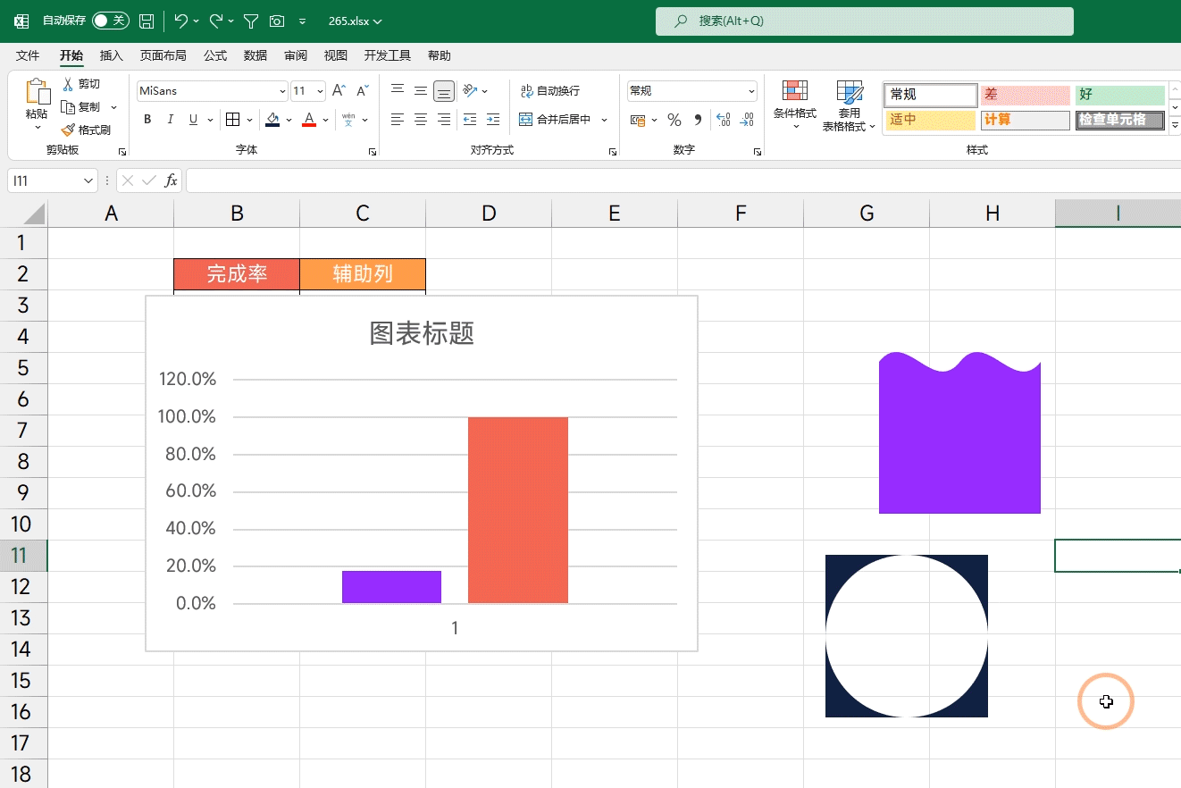The width and height of the screenshot is (1181, 788).
Task: Apply comma style format
Action: [x=698, y=120]
